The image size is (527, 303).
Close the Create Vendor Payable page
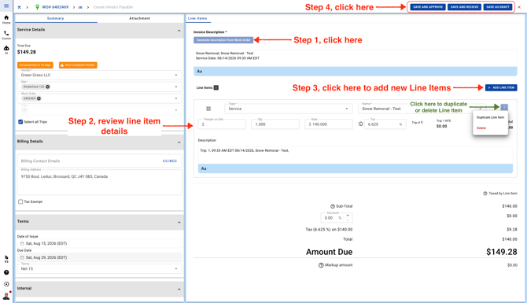[519, 7]
